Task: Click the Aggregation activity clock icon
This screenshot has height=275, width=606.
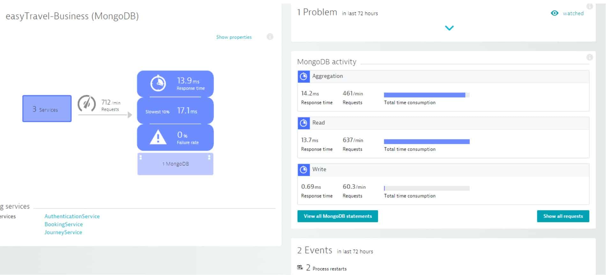Action: point(304,76)
